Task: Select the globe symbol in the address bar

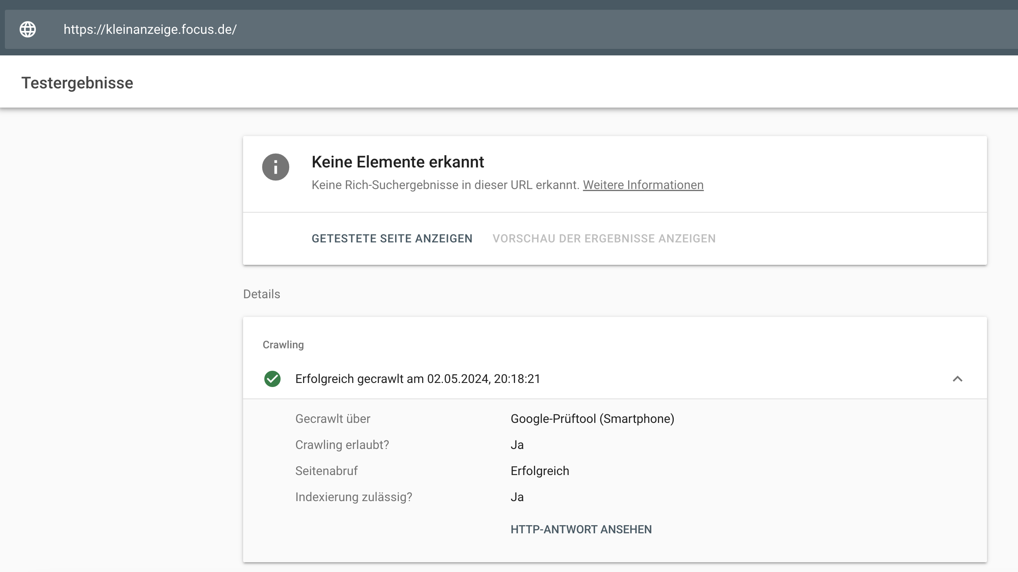Action: [28, 29]
